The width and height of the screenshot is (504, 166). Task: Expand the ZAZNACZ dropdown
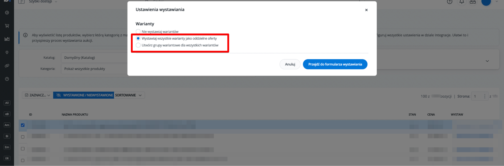(38, 95)
